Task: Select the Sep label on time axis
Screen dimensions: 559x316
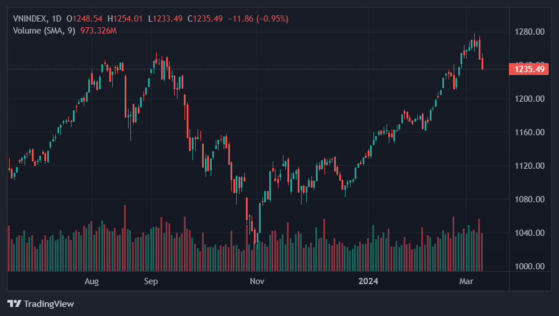Action: tap(151, 281)
